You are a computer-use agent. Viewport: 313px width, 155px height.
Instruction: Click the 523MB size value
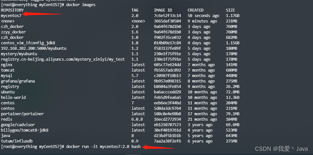[232, 130]
